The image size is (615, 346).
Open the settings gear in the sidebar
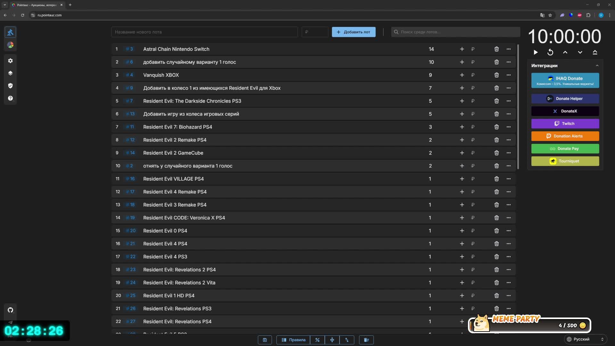tap(10, 61)
